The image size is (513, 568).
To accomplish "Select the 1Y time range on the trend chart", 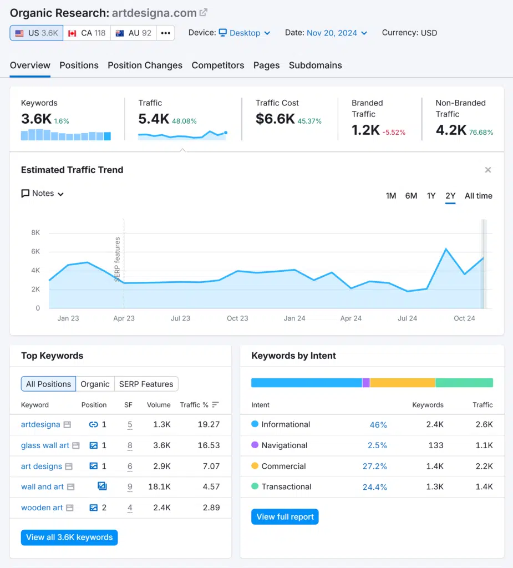I will 431,196.
